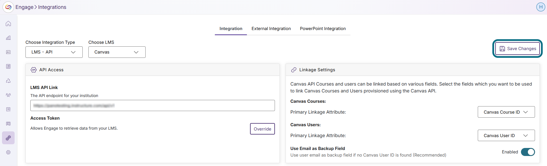The width and height of the screenshot is (547, 166).
Task: Expand the Canvas User ID dropdown
Action: click(x=506, y=135)
